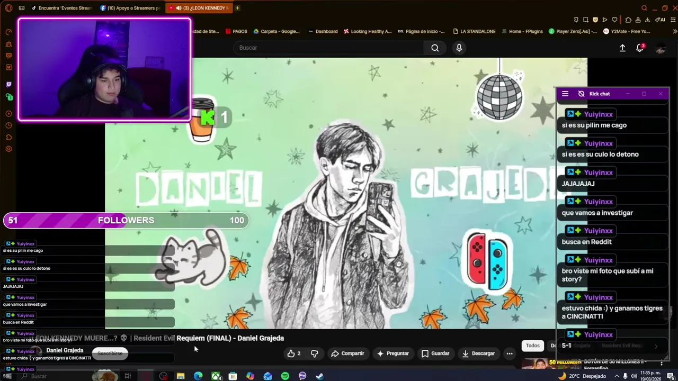678x381 pixels.
Task: Click the video player artwork of Daniel Grajeda
Action: tap(346, 193)
